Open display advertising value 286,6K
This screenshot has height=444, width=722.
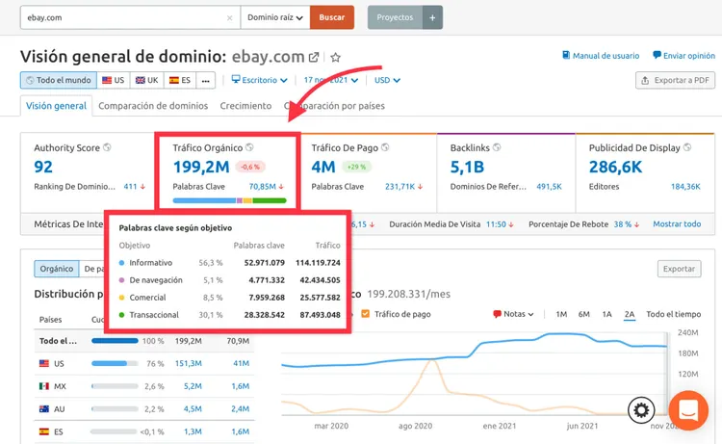[616, 167]
